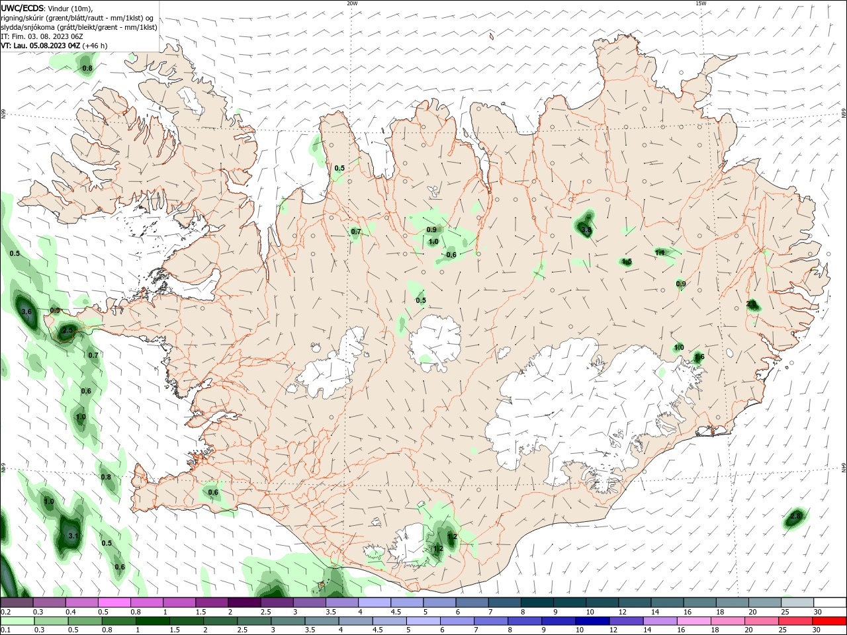Viewport: 847px width, 635px height.
Task: Click the navy blue swatch between 10 and 12
Action: (592, 621)
